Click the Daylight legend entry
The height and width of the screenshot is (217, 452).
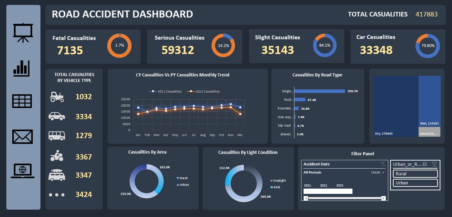[x=278, y=181]
